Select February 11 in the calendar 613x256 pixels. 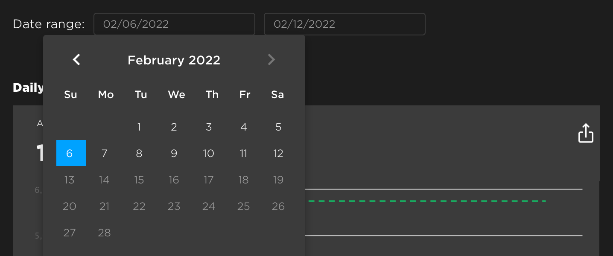coord(244,153)
